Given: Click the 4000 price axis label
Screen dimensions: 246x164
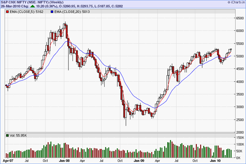Looking at the screenshot, I should point(240,82).
